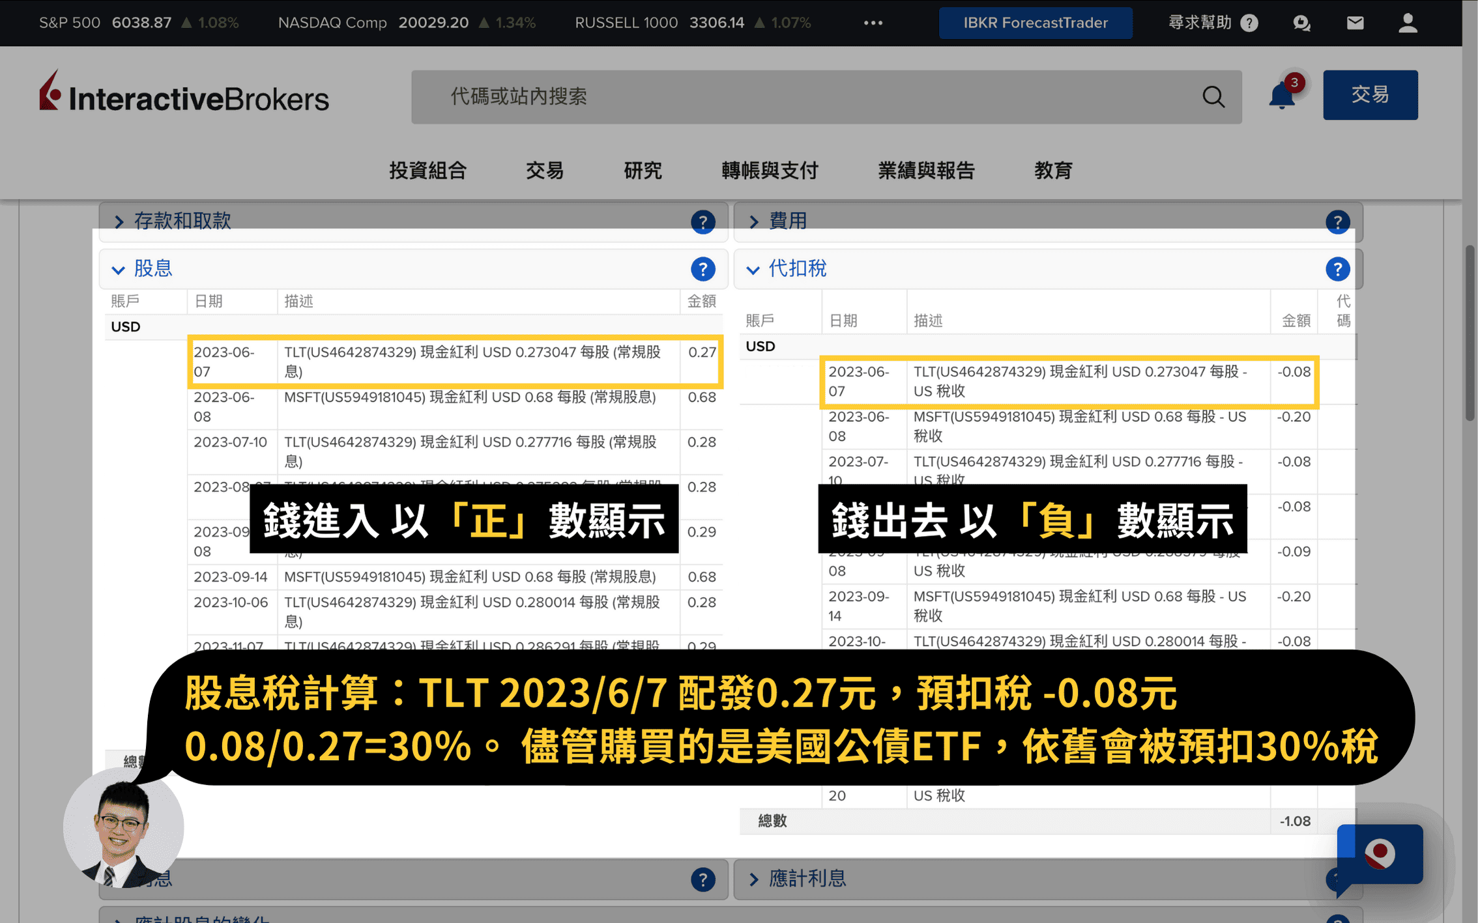Click the 描述 column header in 股息
The width and height of the screenshot is (1478, 923).
coord(299,302)
